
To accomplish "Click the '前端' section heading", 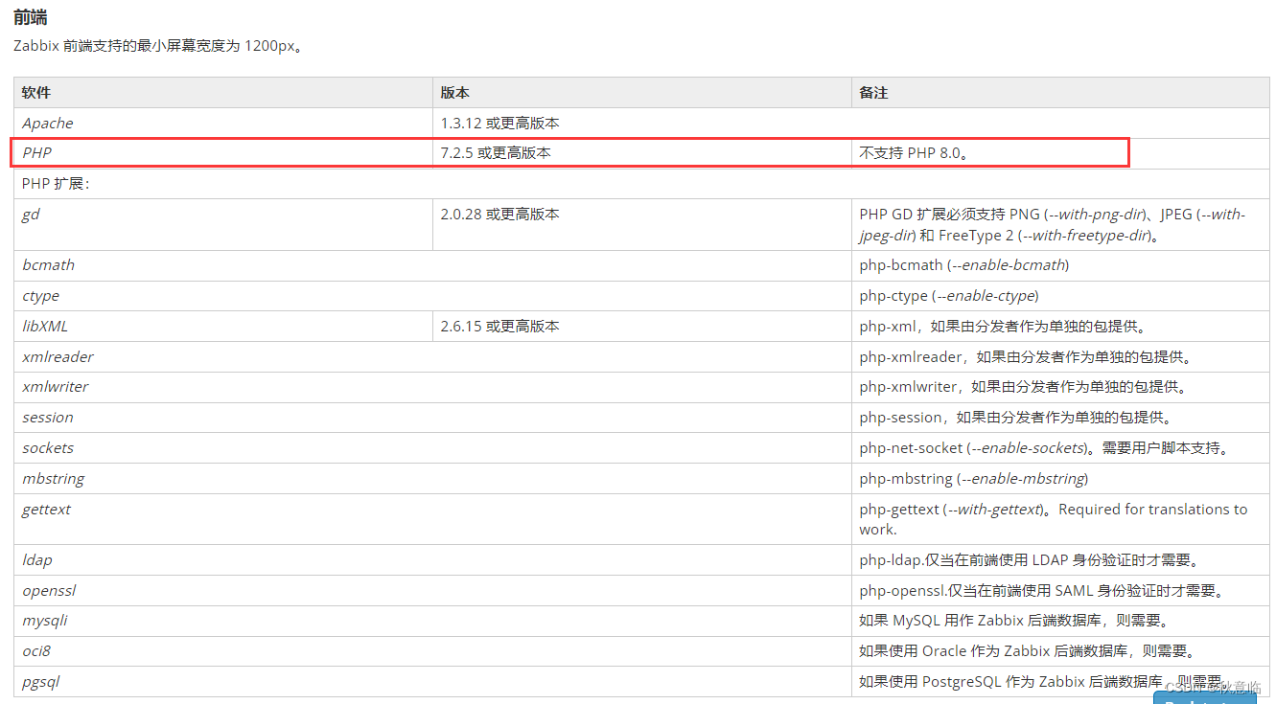I will point(30,17).
